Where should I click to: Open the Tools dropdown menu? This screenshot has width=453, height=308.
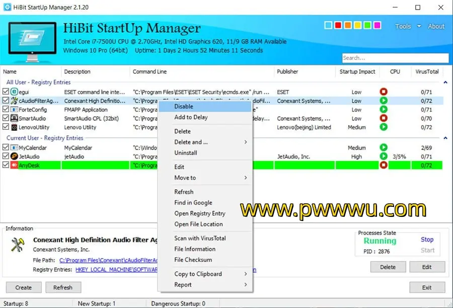(x=408, y=26)
